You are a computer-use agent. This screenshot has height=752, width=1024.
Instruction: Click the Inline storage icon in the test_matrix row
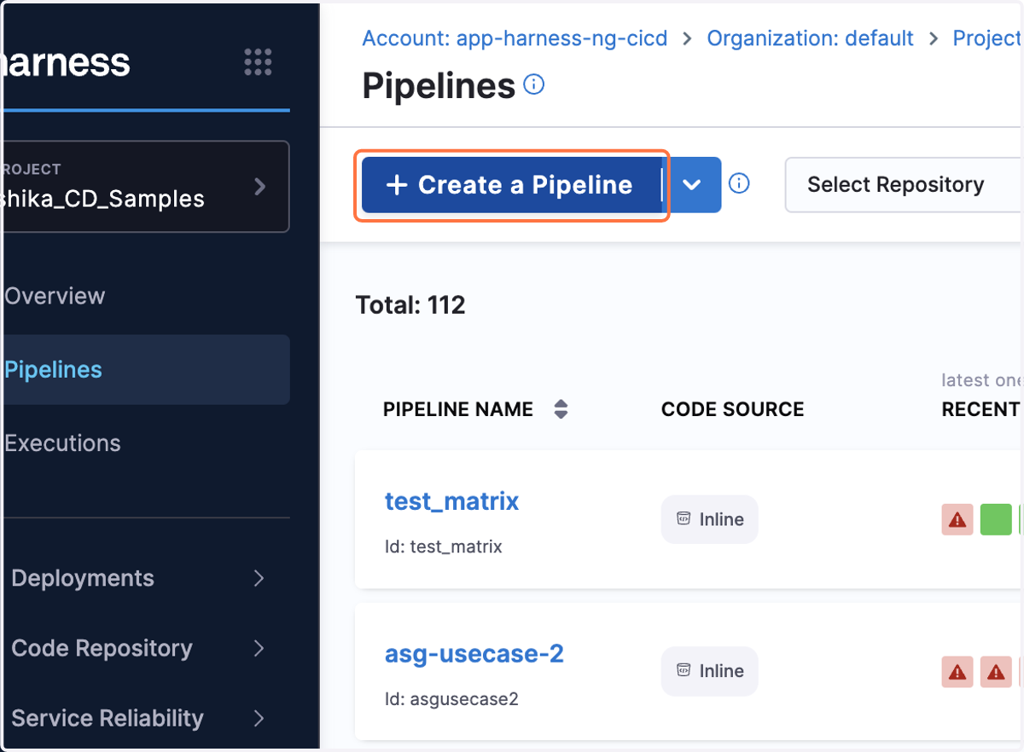tap(684, 518)
